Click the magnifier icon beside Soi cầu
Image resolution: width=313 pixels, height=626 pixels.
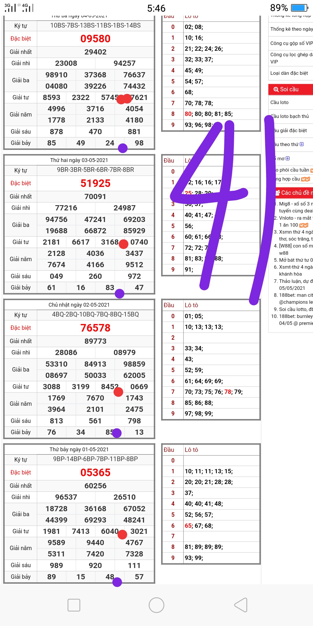276,90
